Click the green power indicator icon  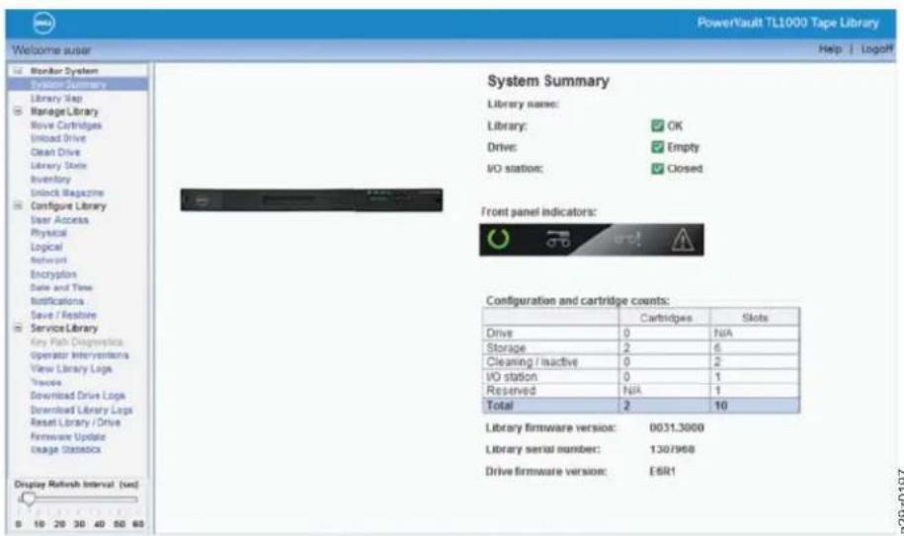[x=499, y=239]
